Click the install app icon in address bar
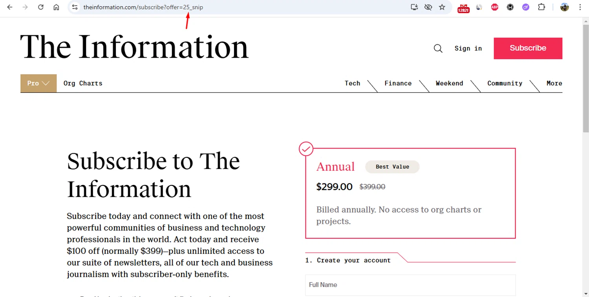This screenshot has height=297, width=589. point(414,7)
